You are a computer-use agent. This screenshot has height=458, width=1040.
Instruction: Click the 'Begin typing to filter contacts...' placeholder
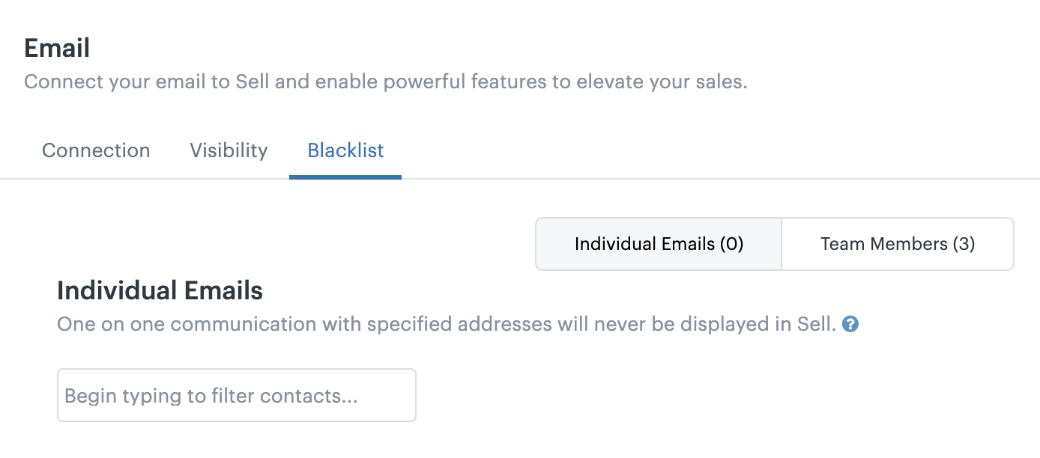pos(211,396)
